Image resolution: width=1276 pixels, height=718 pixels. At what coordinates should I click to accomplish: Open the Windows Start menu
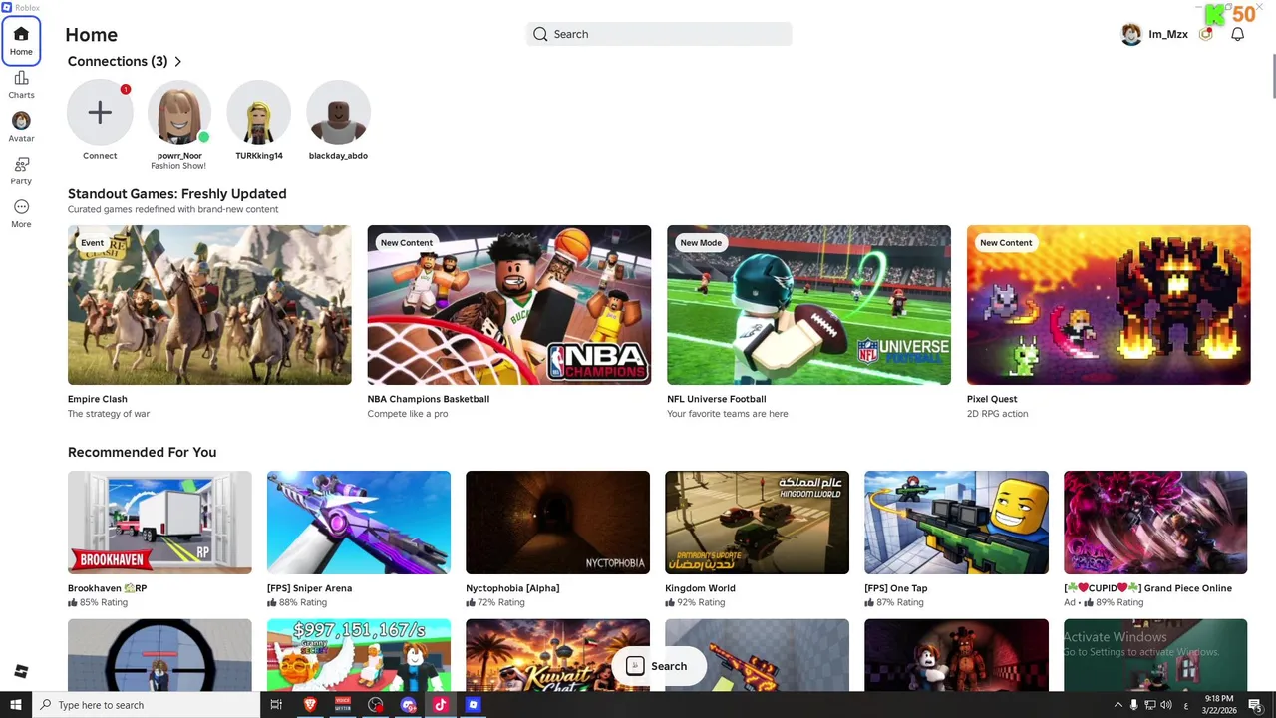pyautogui.click(x=15, y=705)
